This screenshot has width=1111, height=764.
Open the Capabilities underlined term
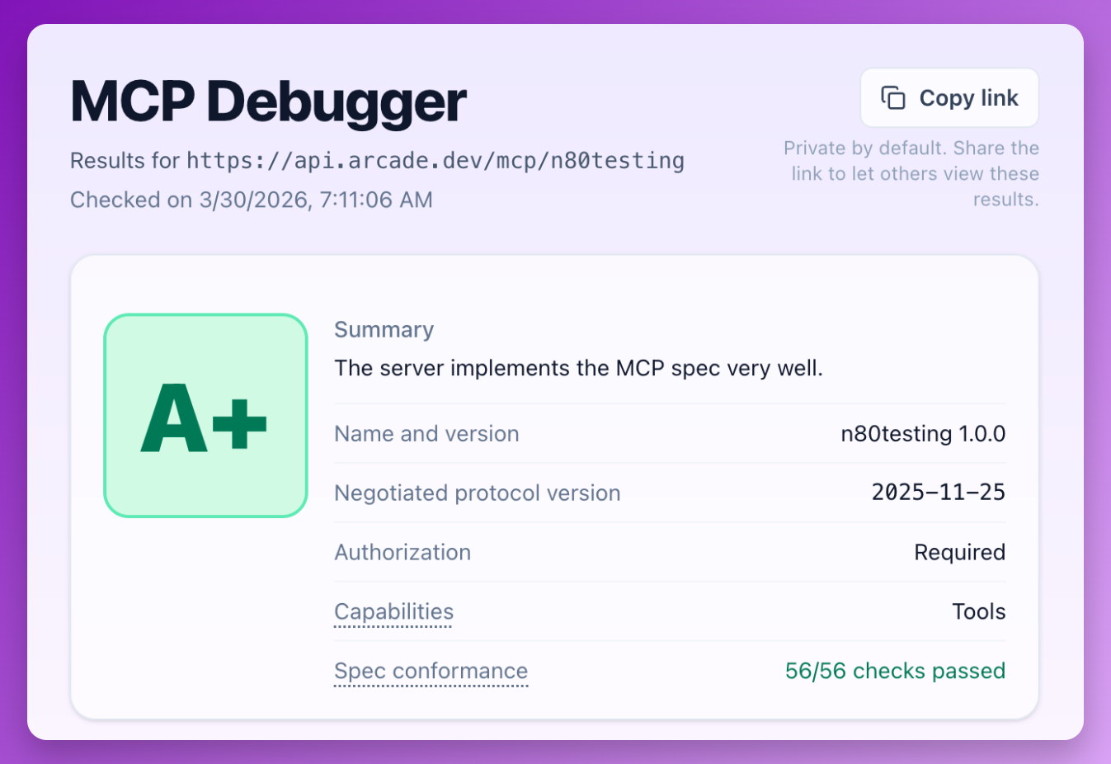[x=393, y=612]
